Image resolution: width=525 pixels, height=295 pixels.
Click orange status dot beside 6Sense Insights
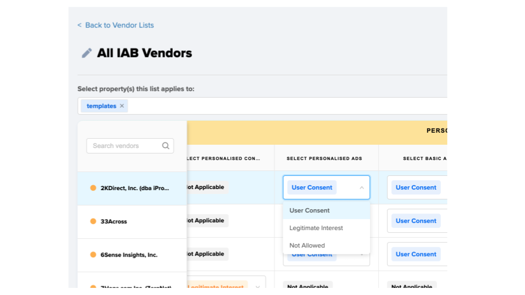click(x=93, y=255)
